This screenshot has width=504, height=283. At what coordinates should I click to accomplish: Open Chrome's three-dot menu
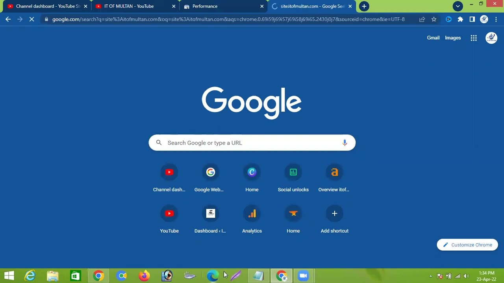[x=496, y=19]
